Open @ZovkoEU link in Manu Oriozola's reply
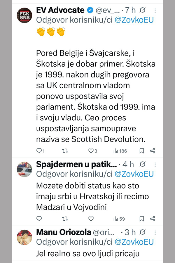 pyautogui.click(x=134, y=242)
